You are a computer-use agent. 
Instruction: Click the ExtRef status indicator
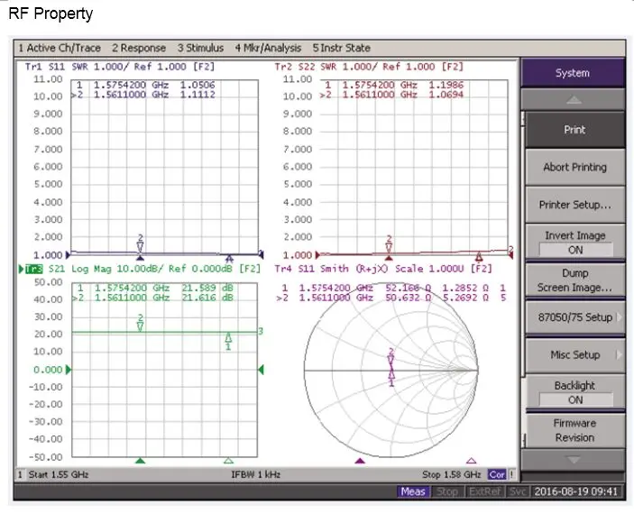pyautogui.click(x=485, y=491)
